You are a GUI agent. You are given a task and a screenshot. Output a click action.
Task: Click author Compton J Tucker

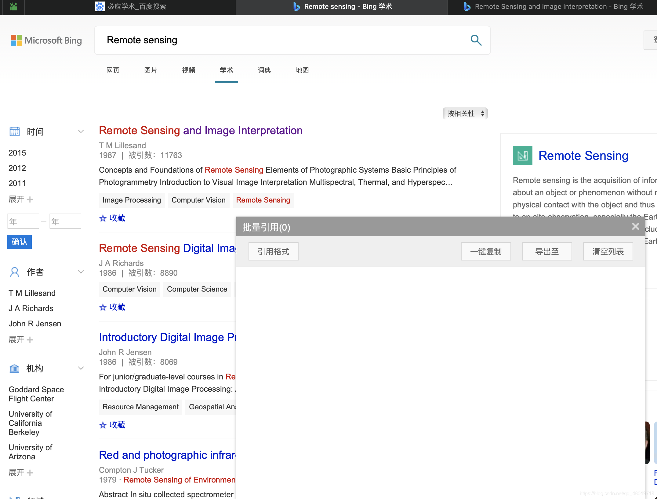[x=131, y=470]
